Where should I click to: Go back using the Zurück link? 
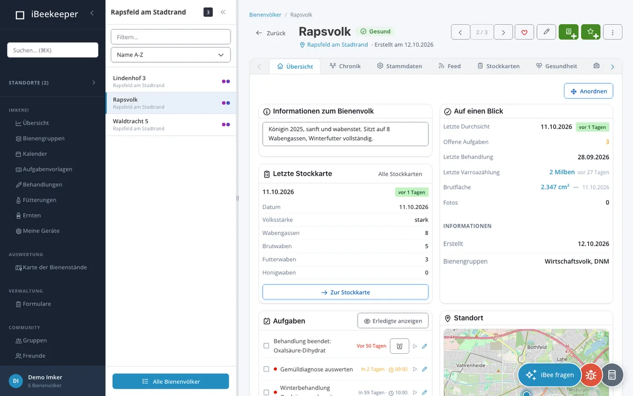pos(271,33)
